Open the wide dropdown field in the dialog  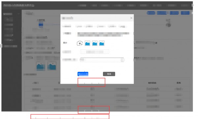coord(102,60)
